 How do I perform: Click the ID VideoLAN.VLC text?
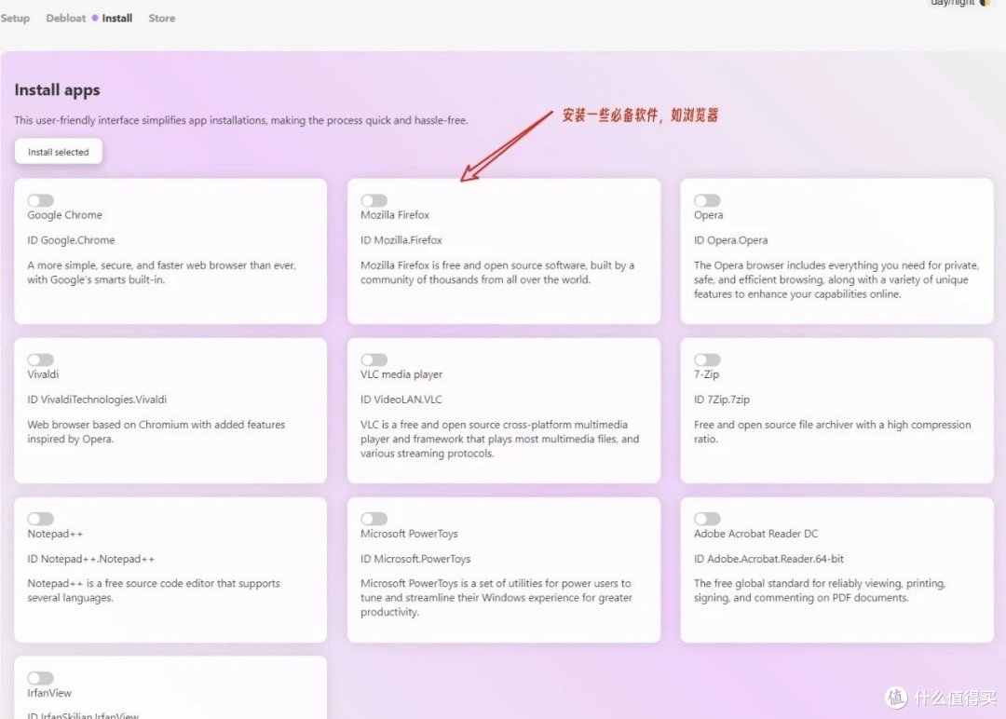[401, 399]
